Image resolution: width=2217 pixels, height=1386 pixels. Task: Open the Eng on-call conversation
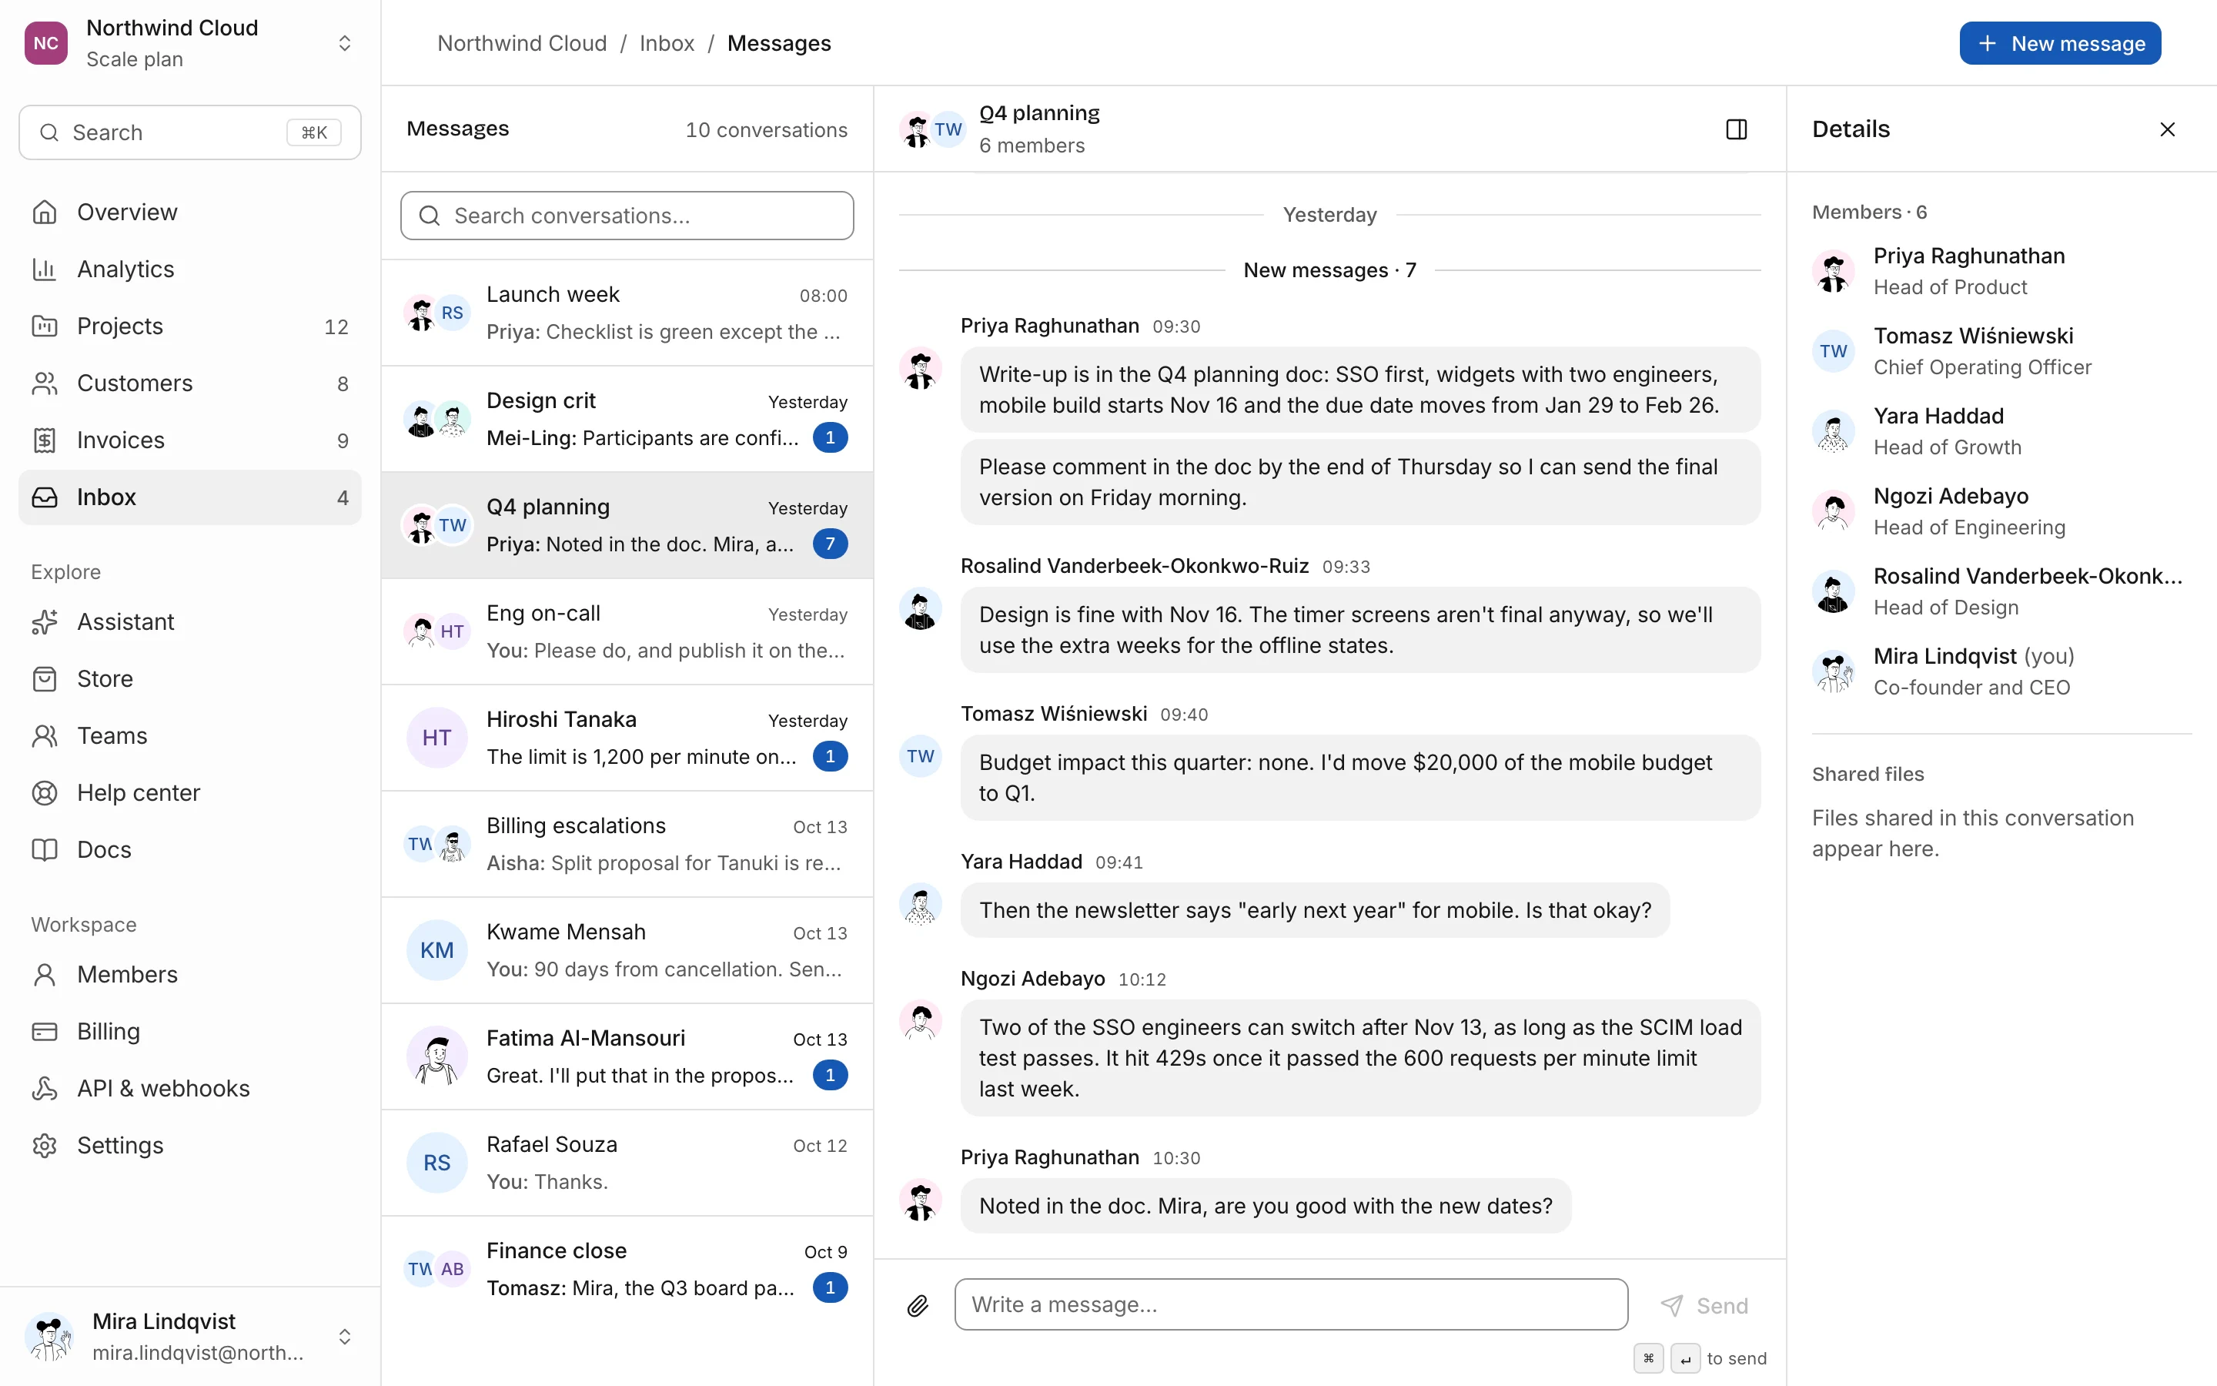coord(627,631)
